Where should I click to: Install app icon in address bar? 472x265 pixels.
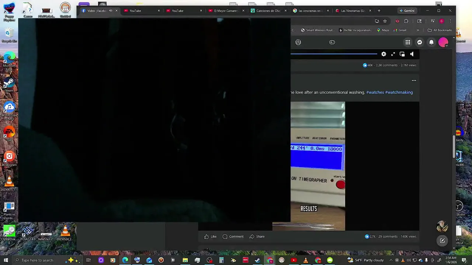(377, 21)
